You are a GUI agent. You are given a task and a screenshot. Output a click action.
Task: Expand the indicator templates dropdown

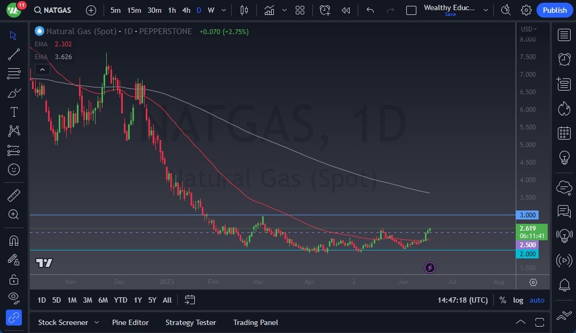pyautogui.click(x=285, y=10)
